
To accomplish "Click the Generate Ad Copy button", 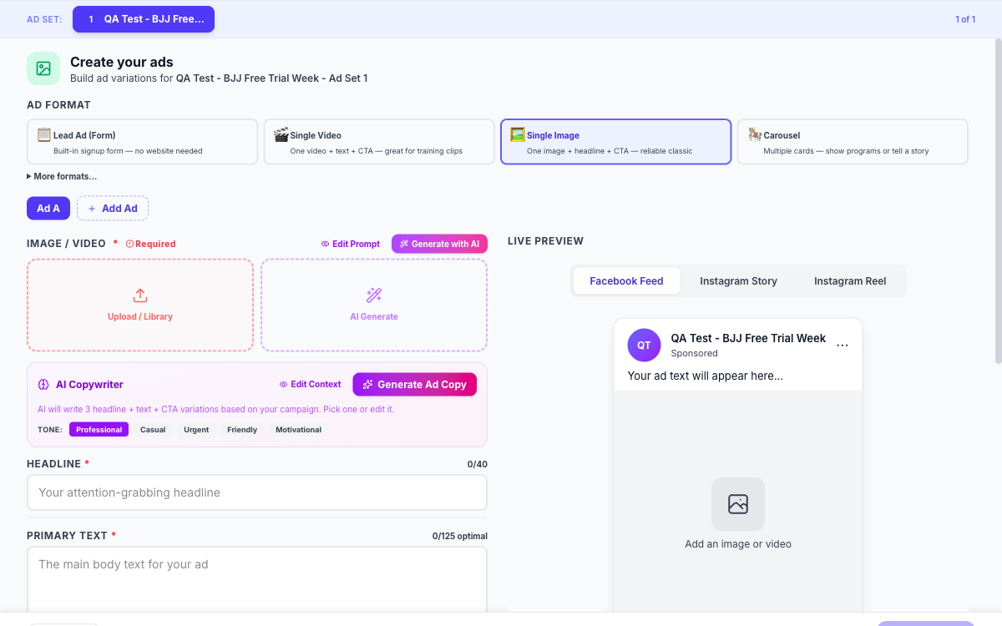I will (x=415, y=385).
